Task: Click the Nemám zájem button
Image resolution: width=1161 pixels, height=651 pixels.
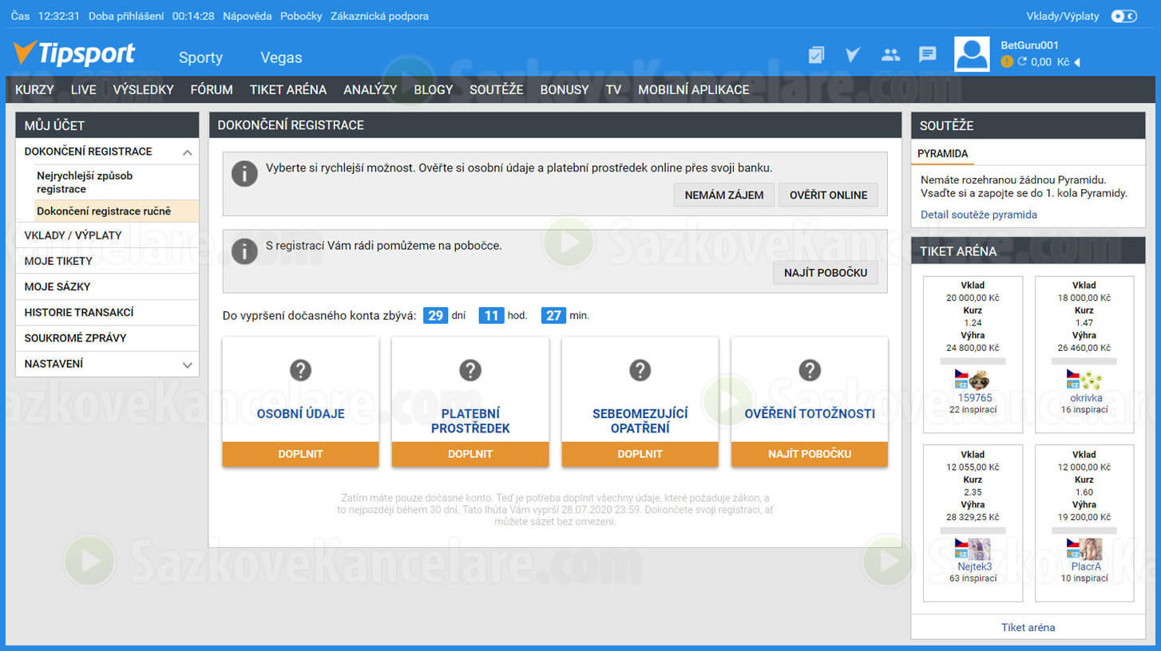Action: click(x=723, y=195)
